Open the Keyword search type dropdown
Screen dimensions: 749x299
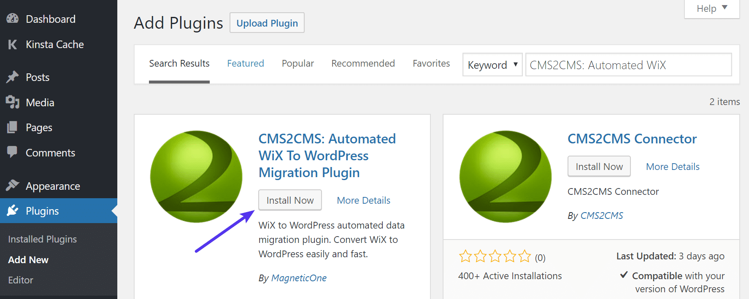(492, 65)
